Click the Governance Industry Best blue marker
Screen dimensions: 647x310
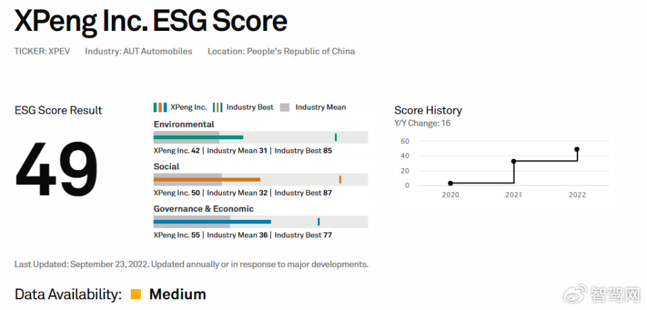tap(319, 222)
